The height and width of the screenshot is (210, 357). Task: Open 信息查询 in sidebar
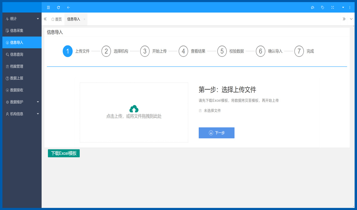click(22, 54)
